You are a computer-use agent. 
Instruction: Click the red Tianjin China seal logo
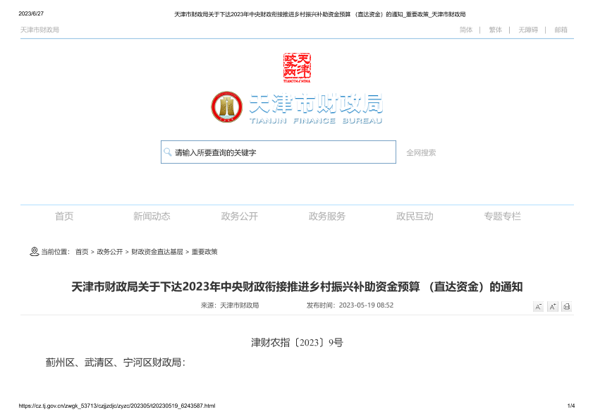point(297,67)
